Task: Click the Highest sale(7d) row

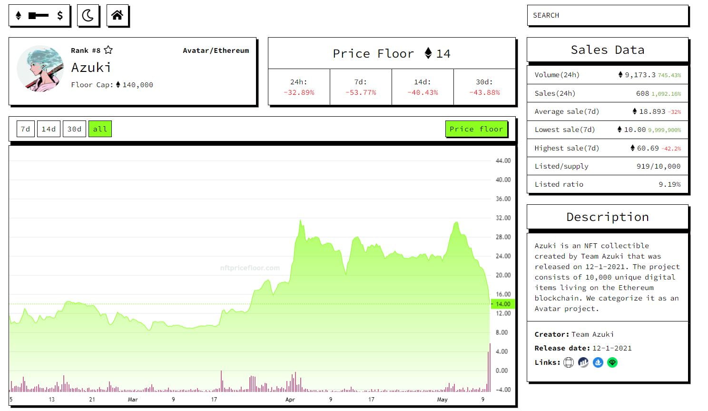Action: point(608,148)
